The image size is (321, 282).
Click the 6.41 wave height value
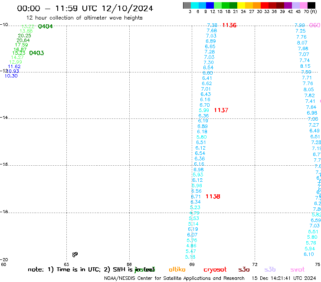207,78
